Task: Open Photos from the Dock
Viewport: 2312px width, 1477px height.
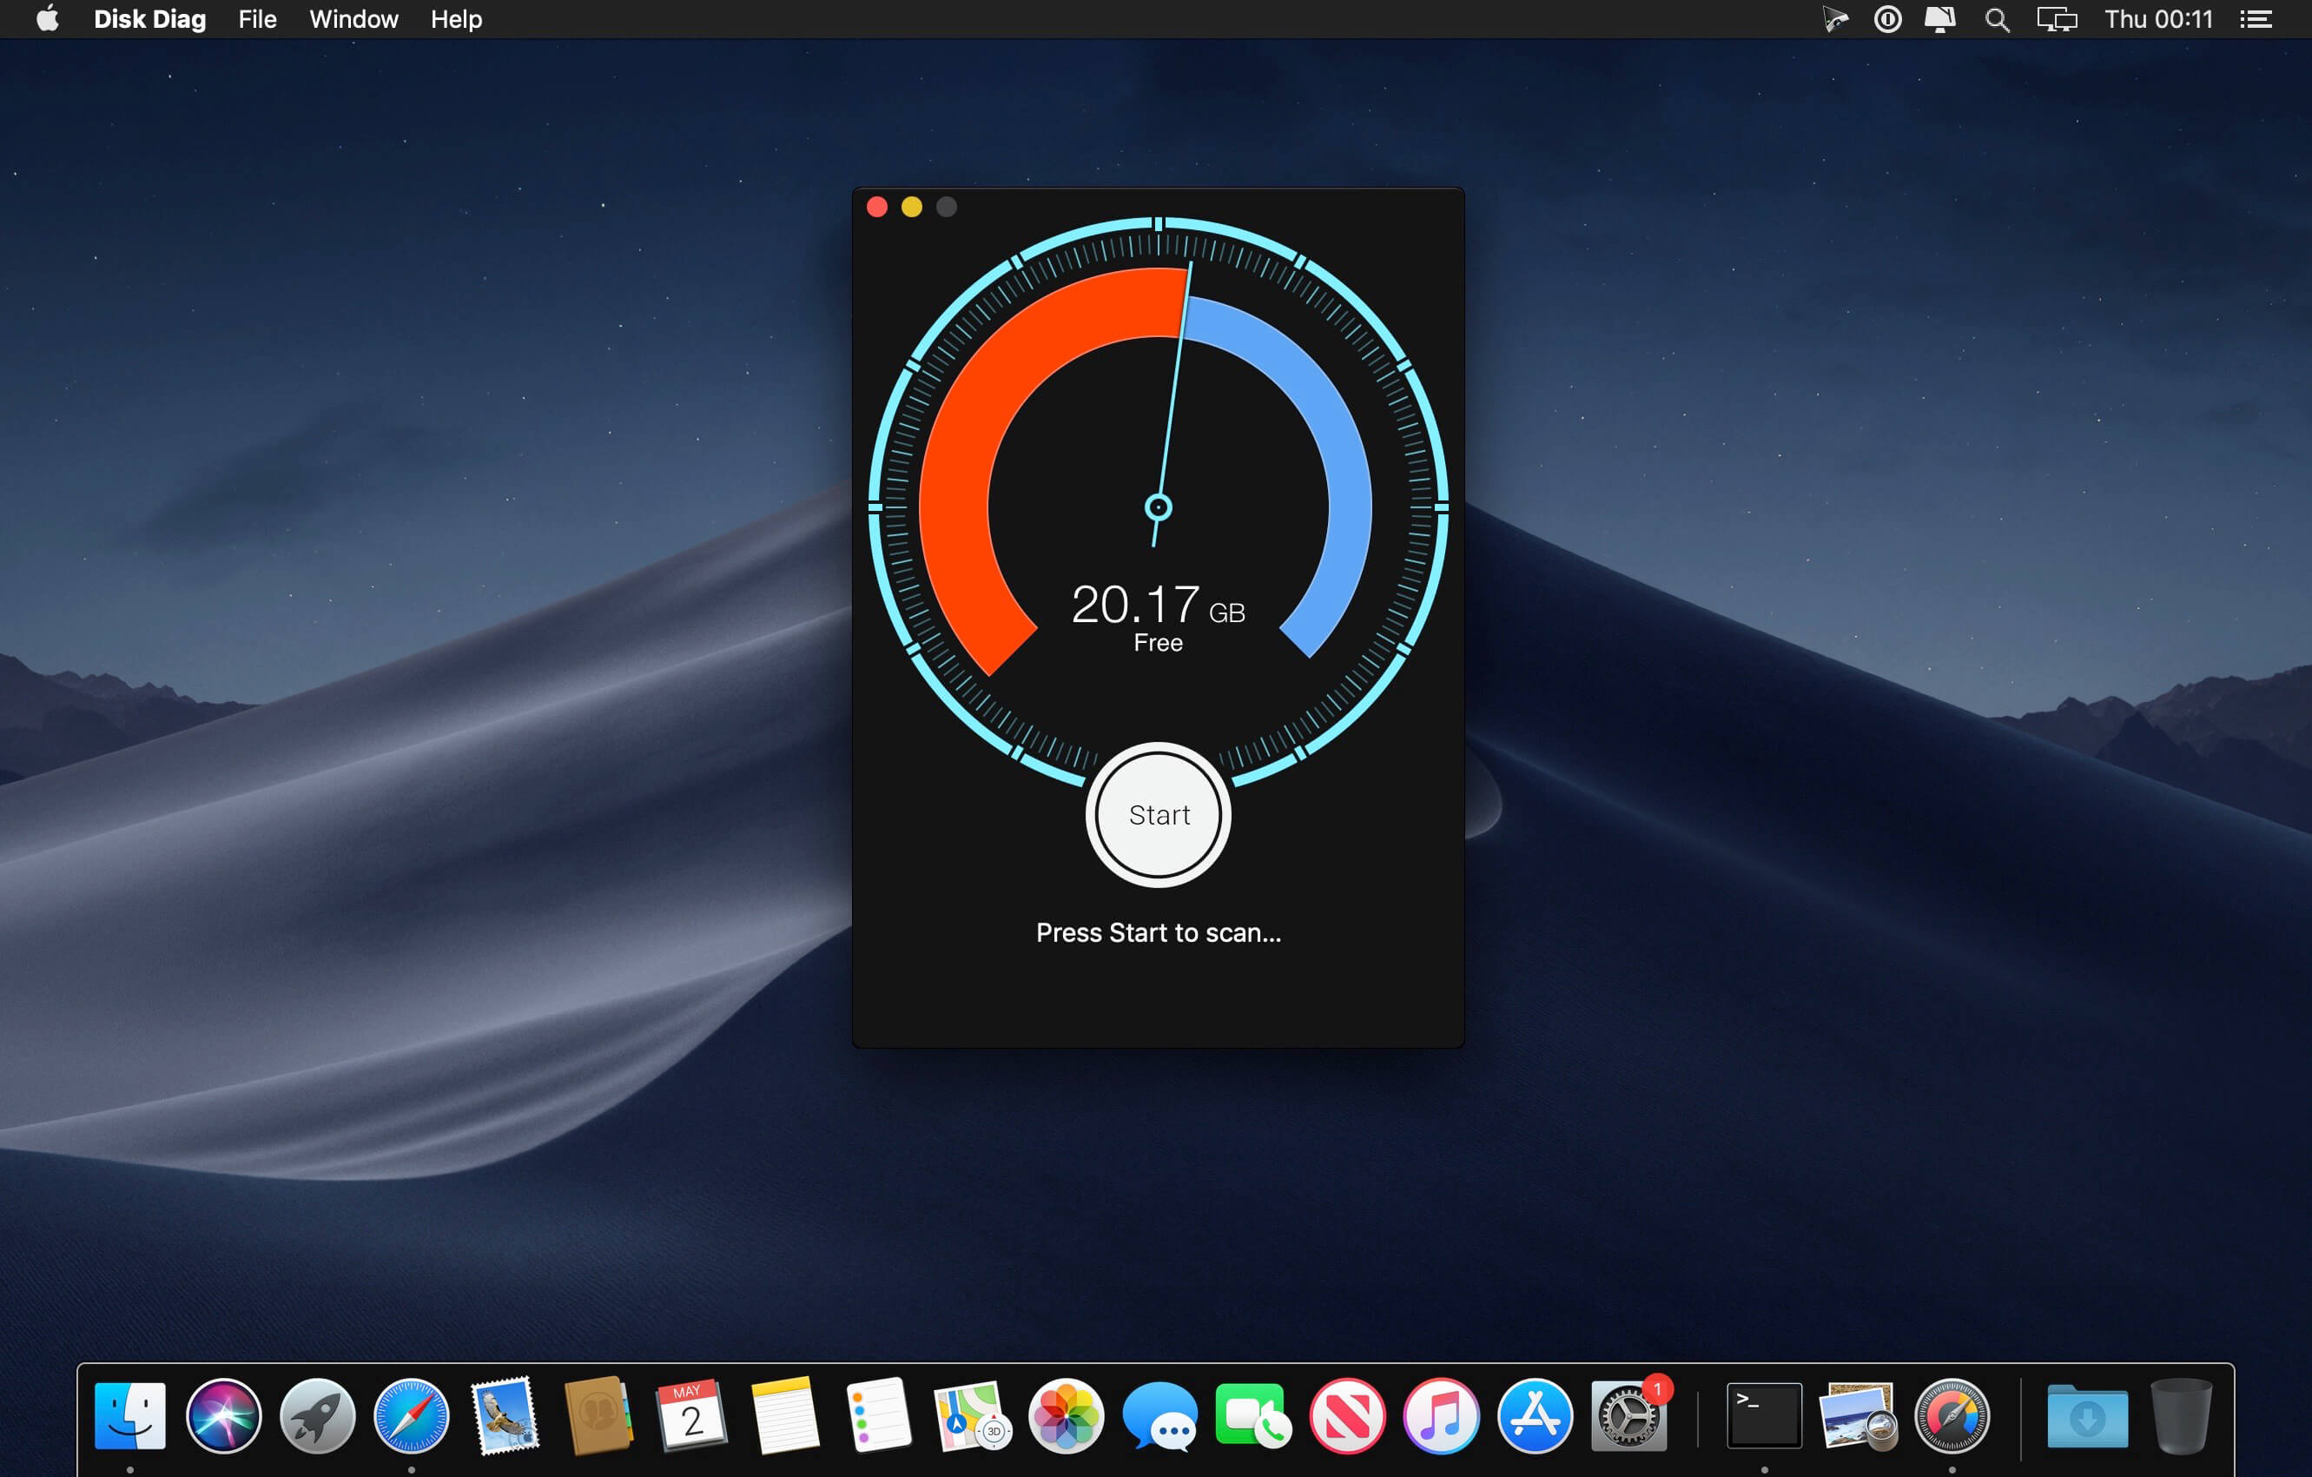Action: (x=1066, y=1415)
